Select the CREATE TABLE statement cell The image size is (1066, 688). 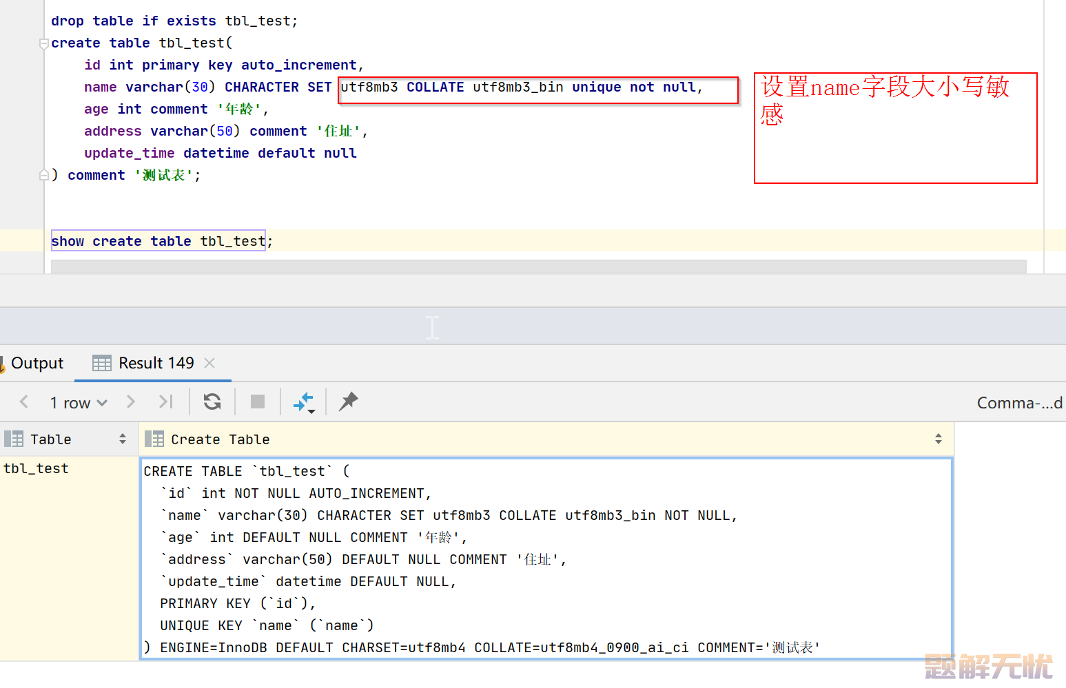pos(546,559)
